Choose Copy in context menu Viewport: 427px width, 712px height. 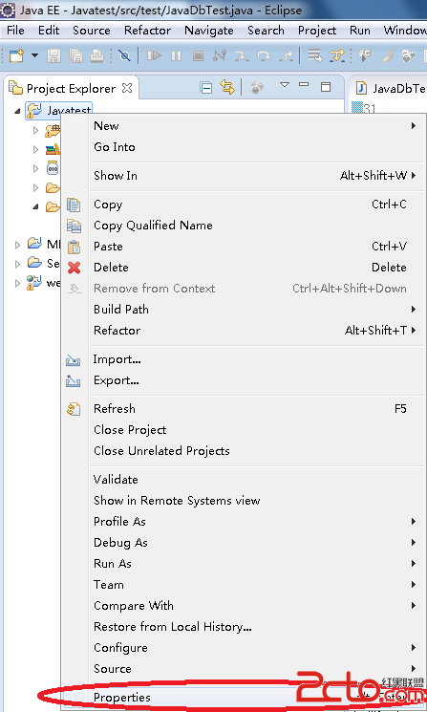[x=243, y=205]
